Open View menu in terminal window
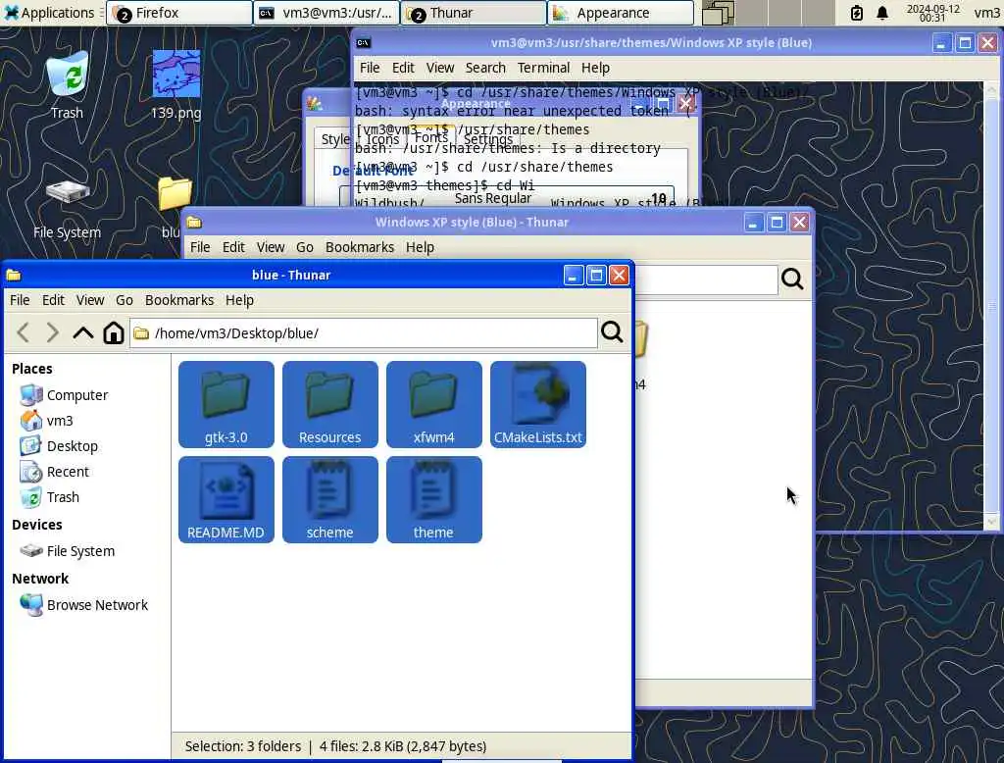The width and height of the screenshot is (1004, 763). pyautogui.click(x=440, y=68)
